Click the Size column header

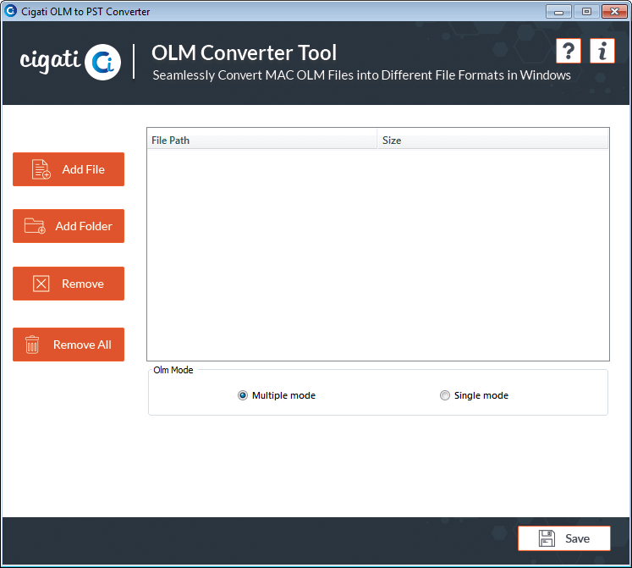click(x=492, y=140)
